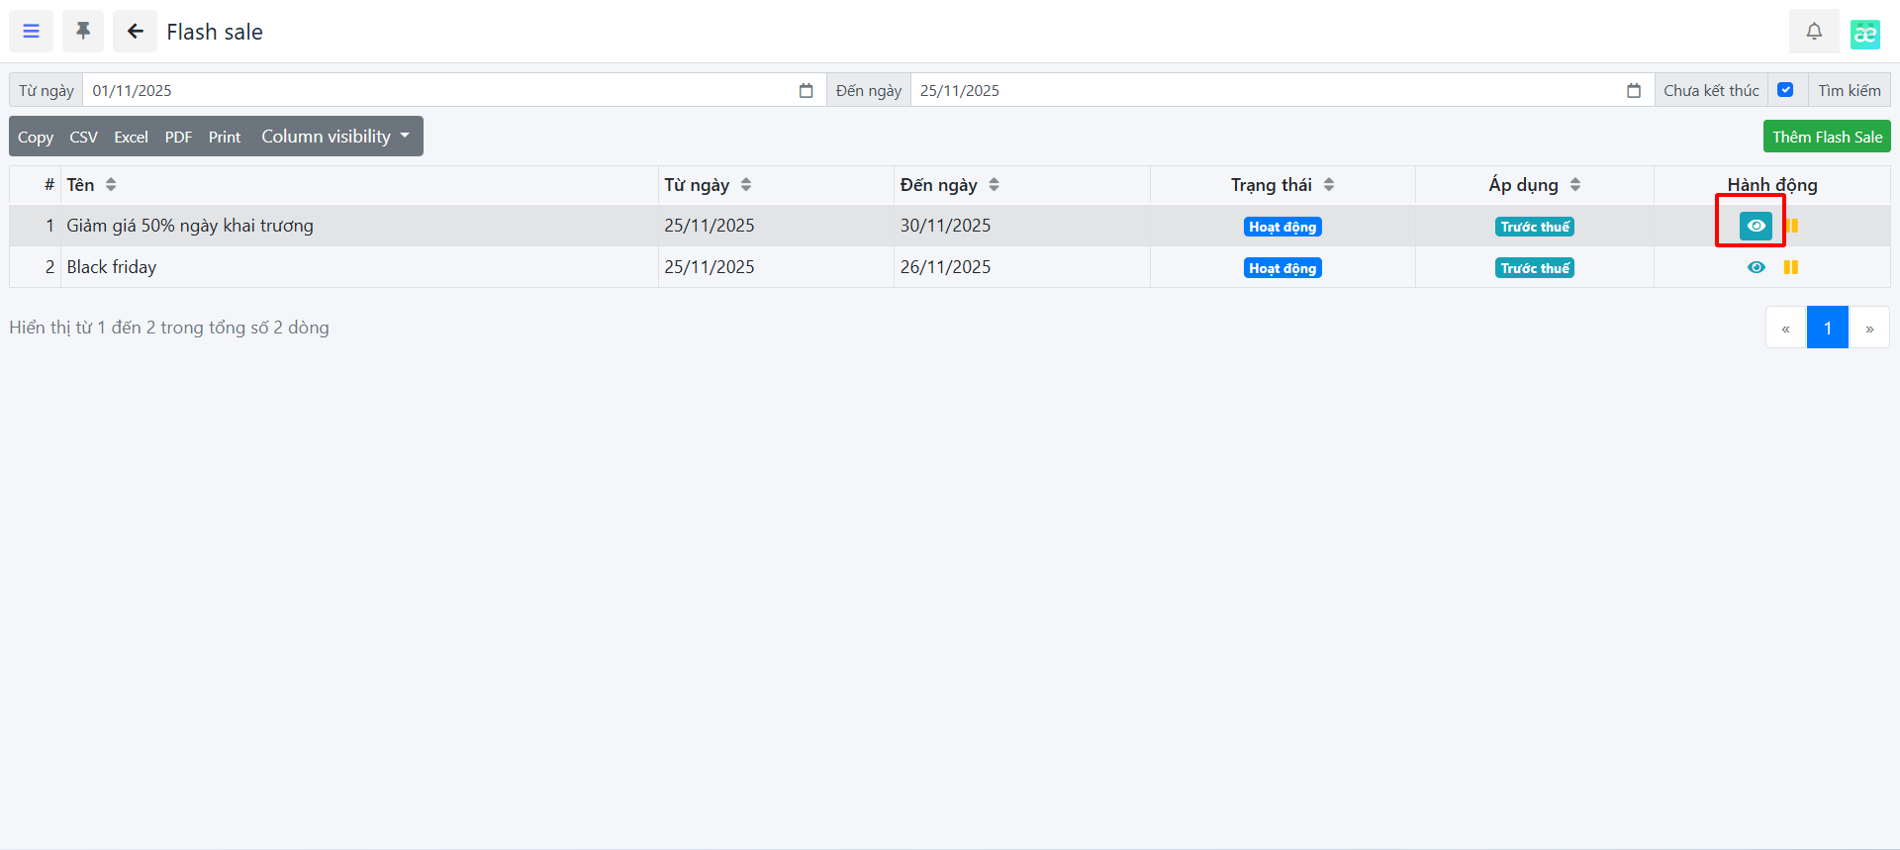Expand the Column visibility dropdown
1900x850 pixels.
[334, 137]
